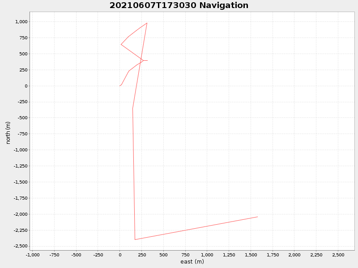Viewport: 358px width, 268px height.
Task: Click the north axis tick '500'
Action: [23, 54]
